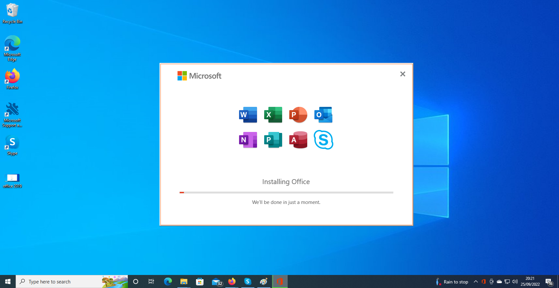
Task: Click the Office tray icon
Action: click(484, 281)
